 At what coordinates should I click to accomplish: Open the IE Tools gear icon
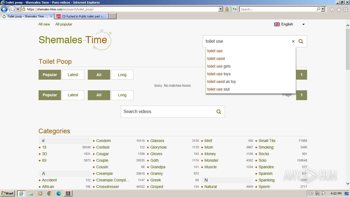tap(346, 10)
